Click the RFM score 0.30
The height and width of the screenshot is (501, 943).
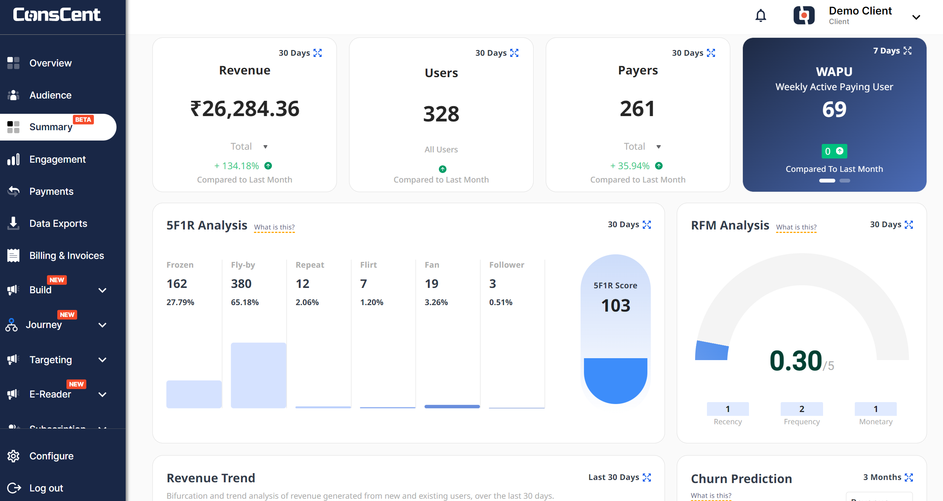pyautogui.click(x=796, y=360)
